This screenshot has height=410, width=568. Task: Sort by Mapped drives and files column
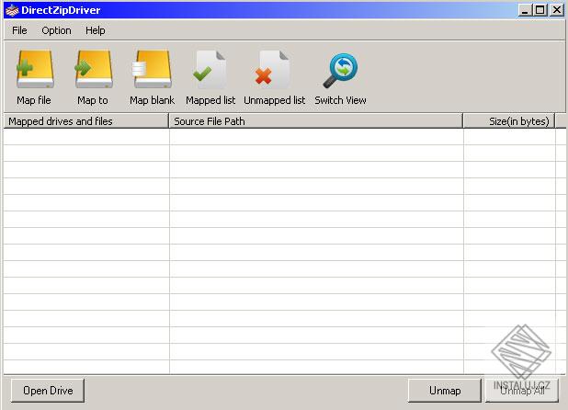(x=86, y=121)
